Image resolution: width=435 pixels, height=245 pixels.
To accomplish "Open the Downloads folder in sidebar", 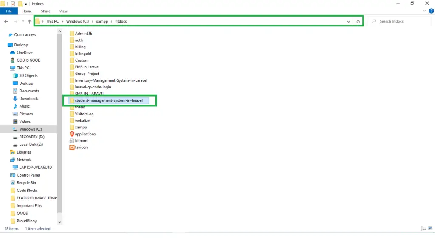I will click(26, 98).
